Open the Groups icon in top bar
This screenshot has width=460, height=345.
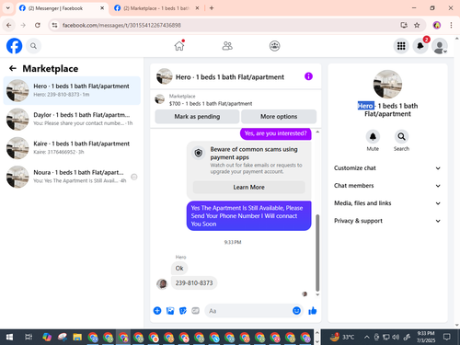click(274, 46)
